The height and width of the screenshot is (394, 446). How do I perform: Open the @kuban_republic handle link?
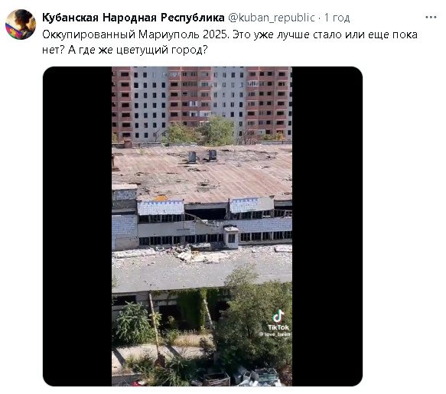tap(272, 18)
